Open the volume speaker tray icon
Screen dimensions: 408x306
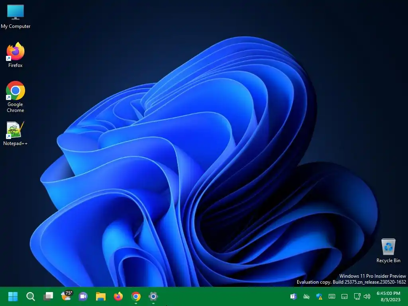click(367, 296)
